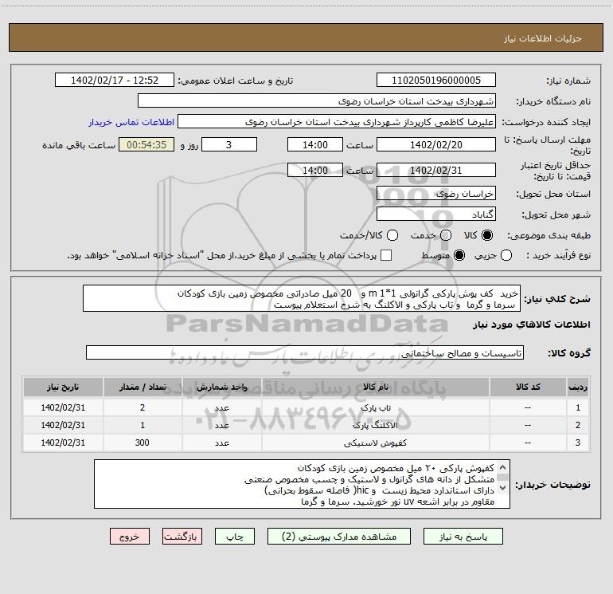Image resolution: width=613 pixels, height=594 pixels.
Task: Click the general description text box
Action: 302,298
